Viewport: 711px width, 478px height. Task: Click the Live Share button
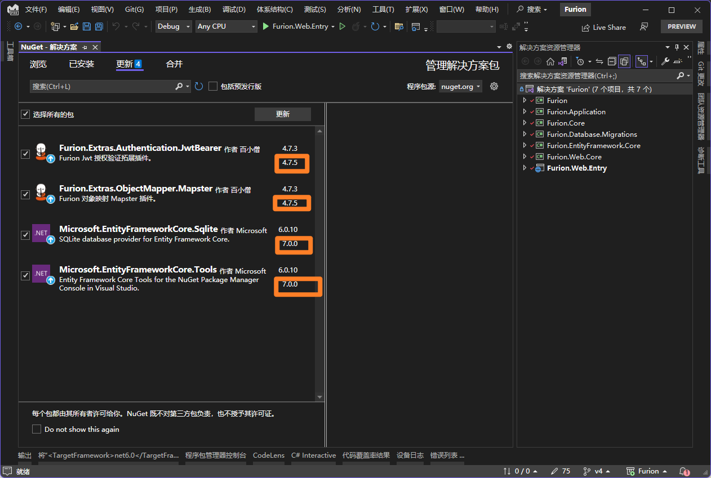pyautogui.click(x=603, y=27)
